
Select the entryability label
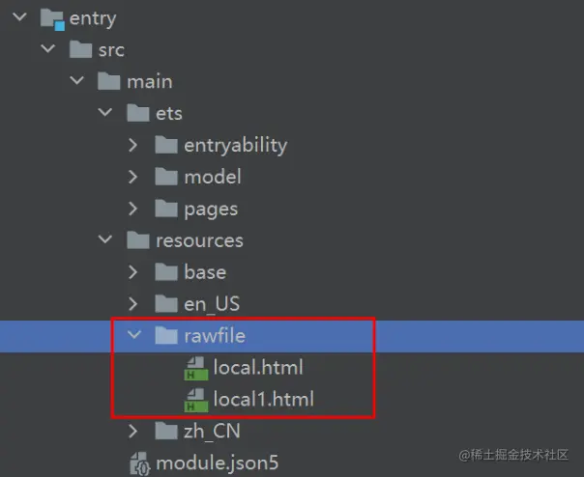(x=236, y=146)
